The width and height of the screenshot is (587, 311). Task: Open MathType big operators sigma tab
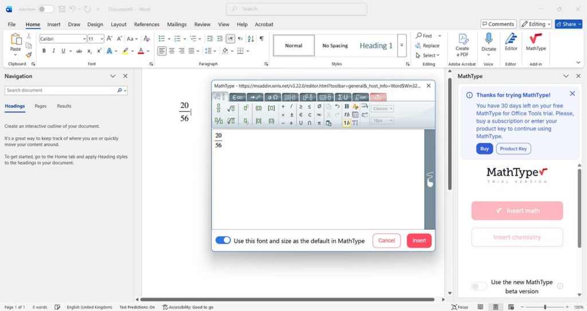343,97
